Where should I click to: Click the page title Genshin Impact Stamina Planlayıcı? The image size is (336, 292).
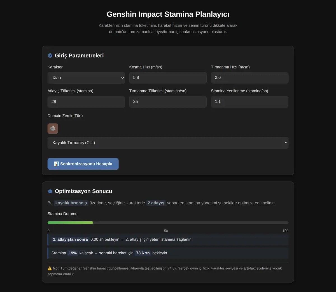(x=168, y=14)
